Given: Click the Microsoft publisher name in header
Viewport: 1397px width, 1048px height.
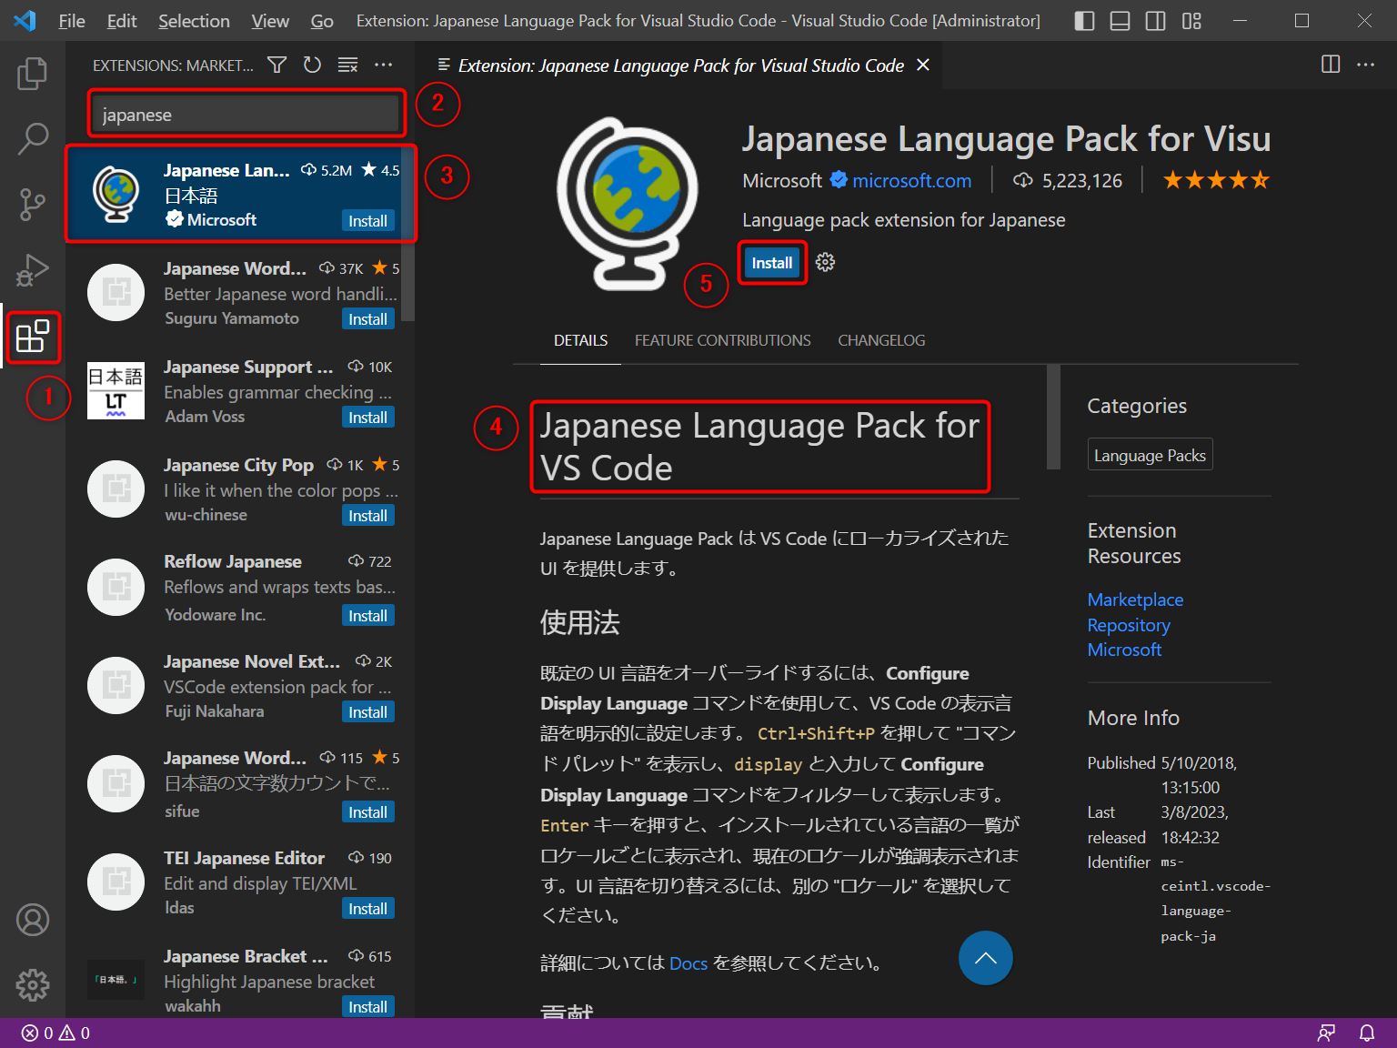Looking at the screenshot, I should click(782, 180).
